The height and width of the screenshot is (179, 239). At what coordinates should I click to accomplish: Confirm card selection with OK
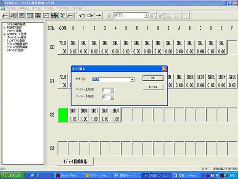tap(153, 78)
